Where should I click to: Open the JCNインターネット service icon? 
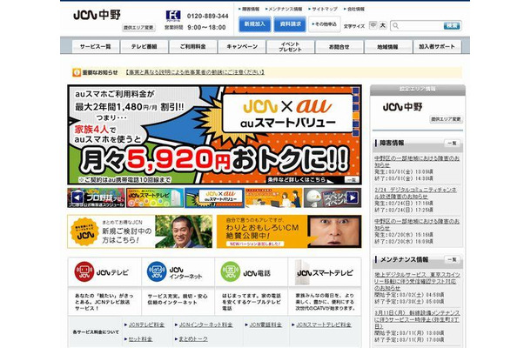tap(157, 271)
